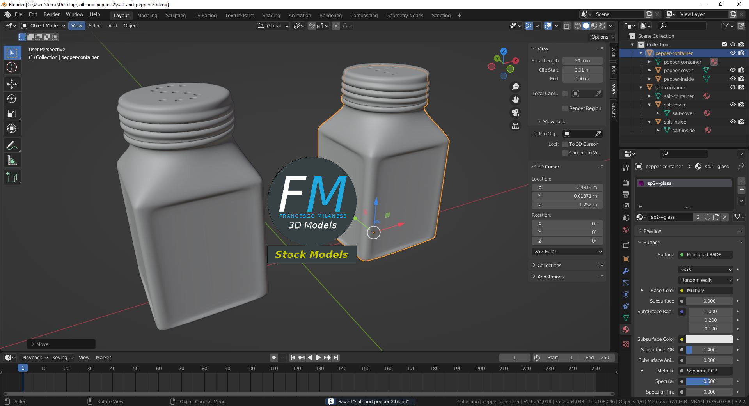The width and height of the screenshot is (749, 406).
Task: Open the Add menu in viewport header
Action: [113, 26]
